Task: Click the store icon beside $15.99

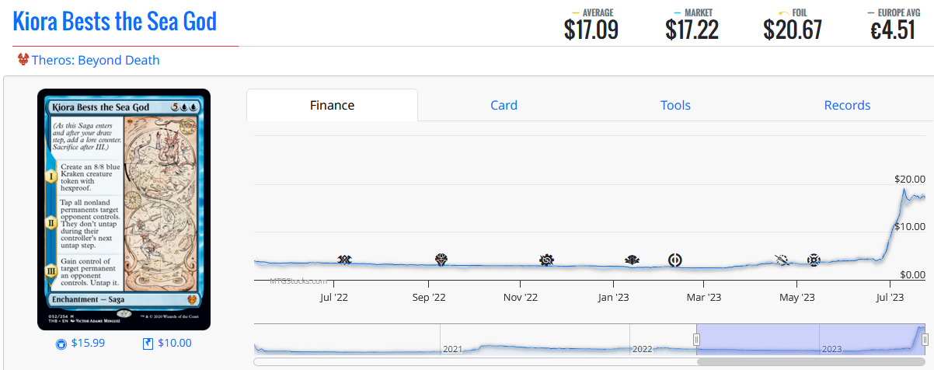Action: point(61,343)
